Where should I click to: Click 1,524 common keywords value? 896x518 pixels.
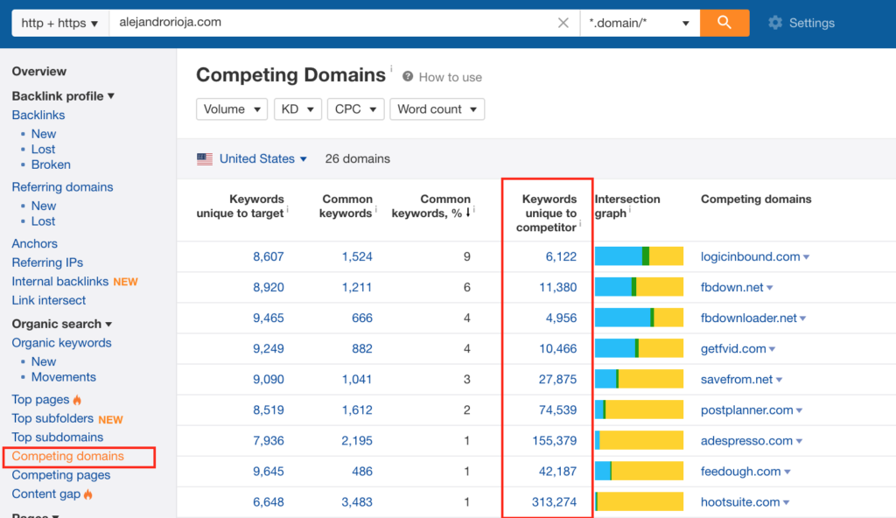(x=357, y=256)
